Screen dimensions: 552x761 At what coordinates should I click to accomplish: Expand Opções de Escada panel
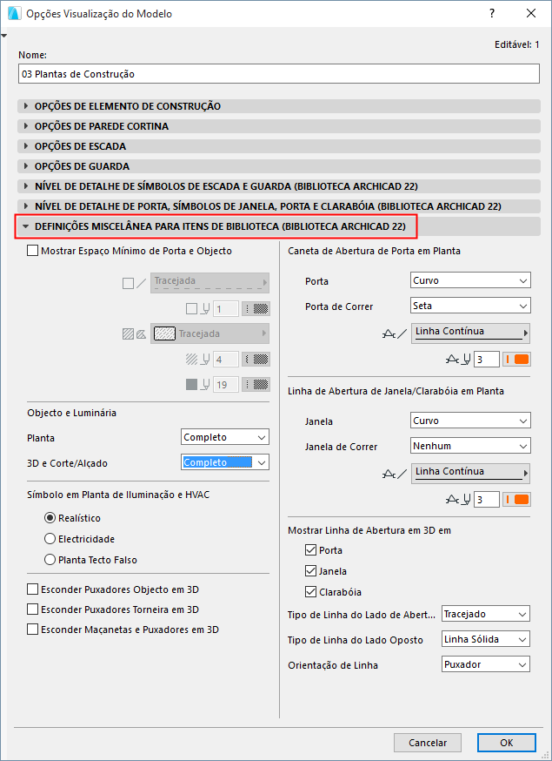(279, 146)
